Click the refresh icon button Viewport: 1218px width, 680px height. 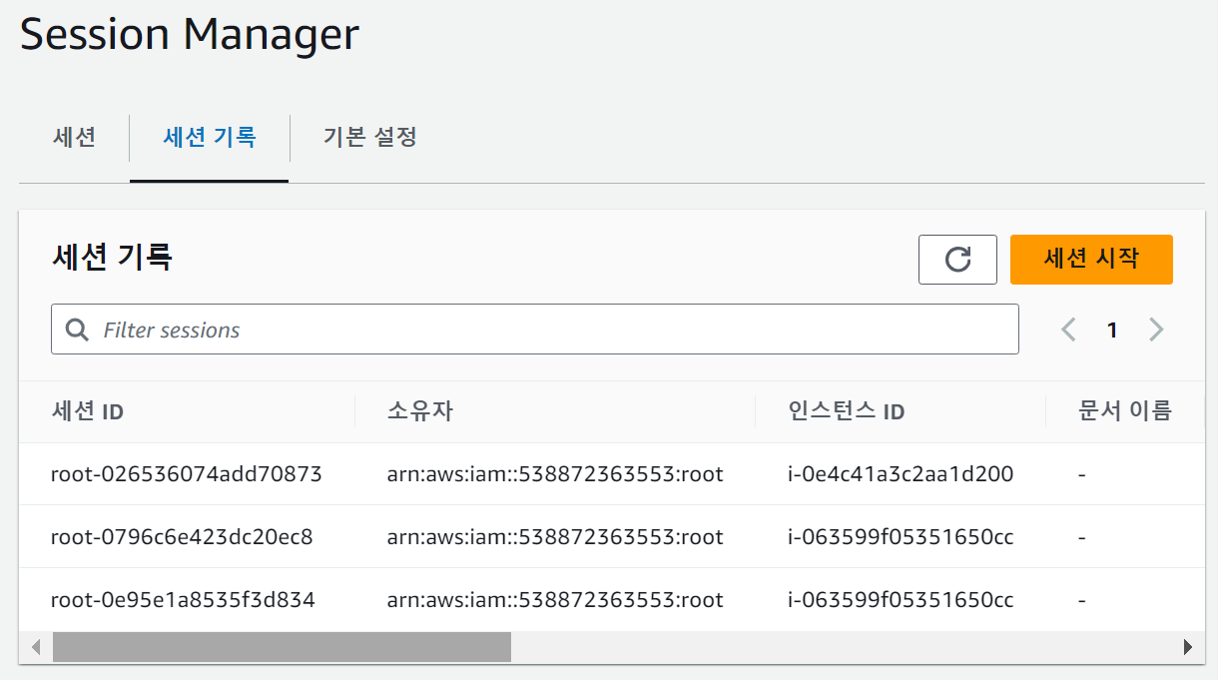point(957,260)
